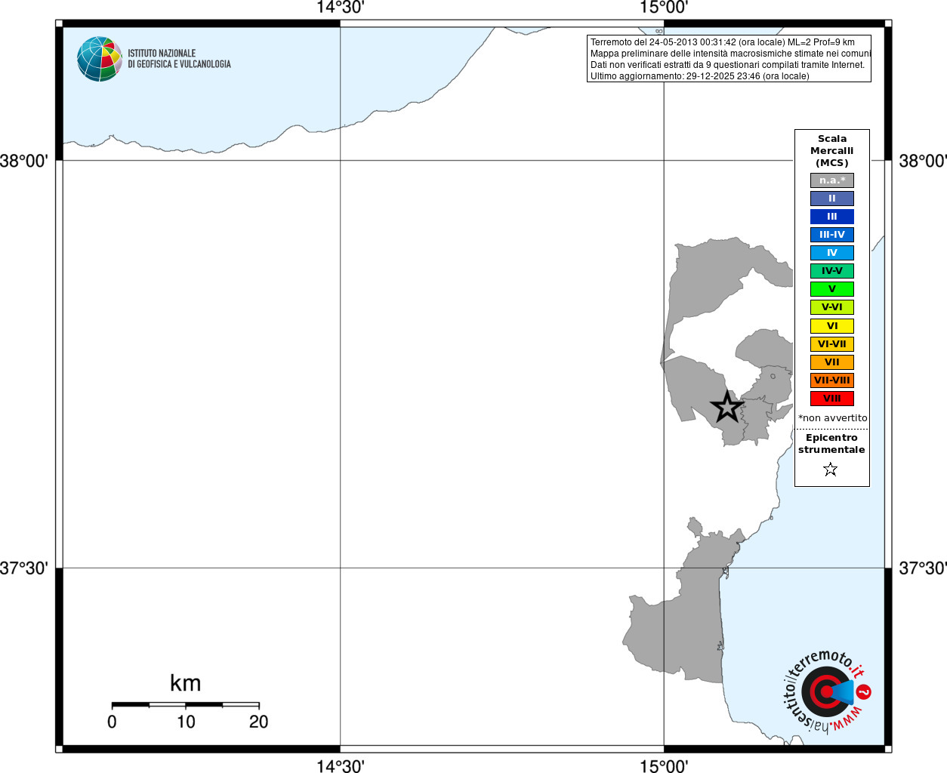This screenshot has width=947, height=773.
Task: Click the right 38°00' latitude label
Action: [922, 161]
